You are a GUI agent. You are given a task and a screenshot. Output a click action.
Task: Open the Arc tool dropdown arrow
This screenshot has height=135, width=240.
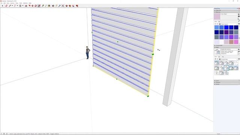pyautogui.click(x=18, y=6)
